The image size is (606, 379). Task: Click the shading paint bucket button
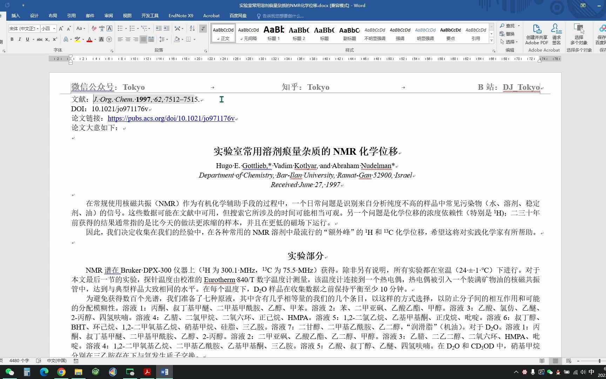click(177, 39)
